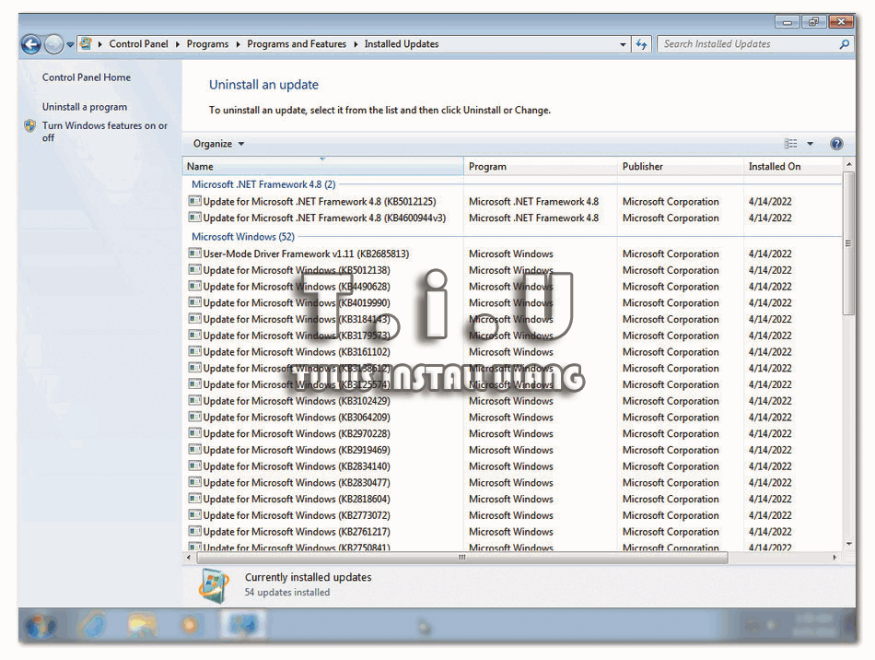Select Update for Microsoft Windows (KB2761217)
The image size is (875, 660).
[297, 532]
